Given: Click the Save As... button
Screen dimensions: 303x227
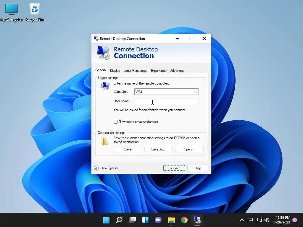Looking at the screenshot, I should 159,149.
